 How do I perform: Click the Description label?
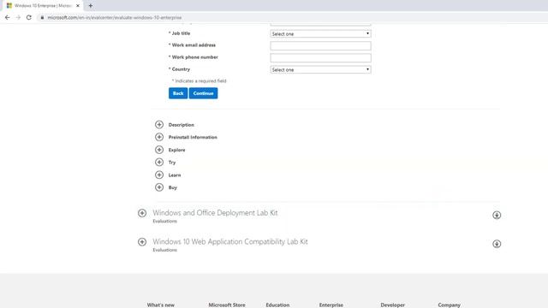(181, 125)
